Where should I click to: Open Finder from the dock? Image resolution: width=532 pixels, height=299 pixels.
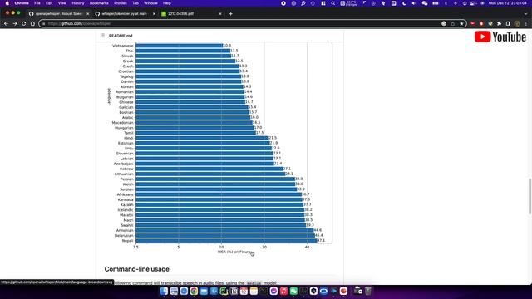[x=164, y=291]
